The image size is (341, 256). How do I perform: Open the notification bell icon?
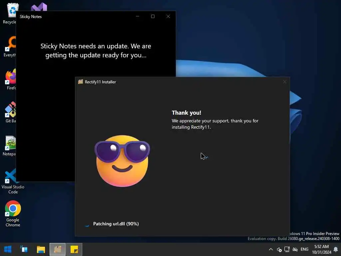coord(336,249)
